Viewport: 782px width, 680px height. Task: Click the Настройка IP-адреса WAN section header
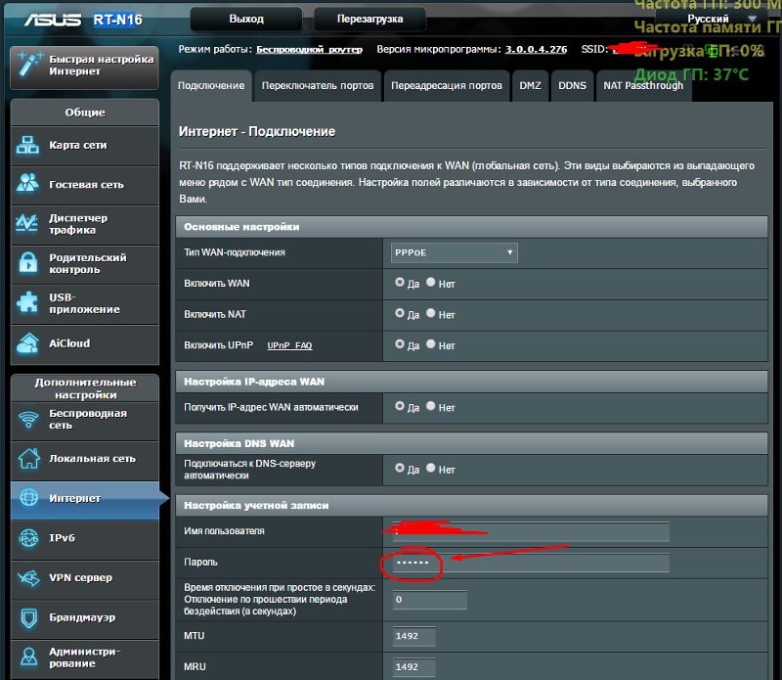tap(471, 382)
